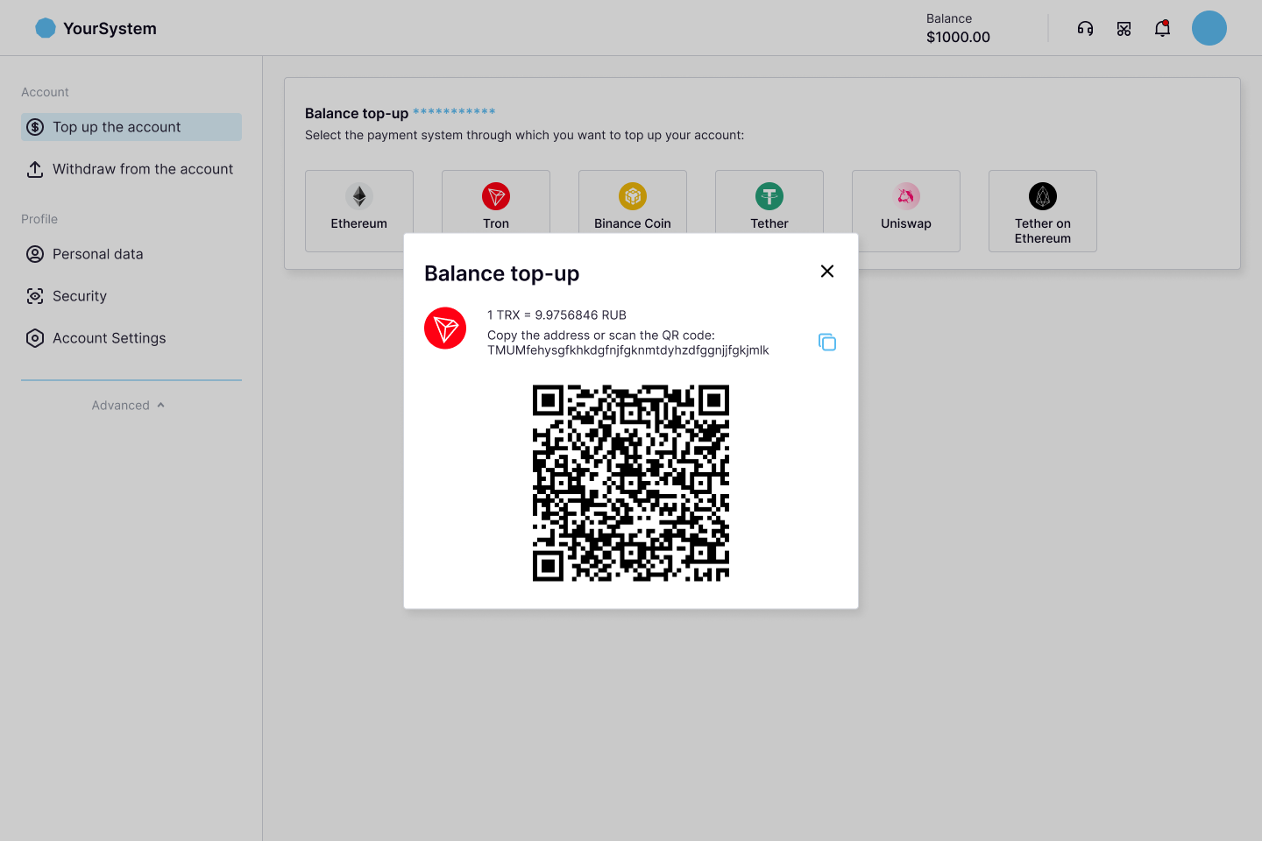Screen dimensions: 1262x841
Task: Collapse the Advanced section
Action: [x=130, y=406]
